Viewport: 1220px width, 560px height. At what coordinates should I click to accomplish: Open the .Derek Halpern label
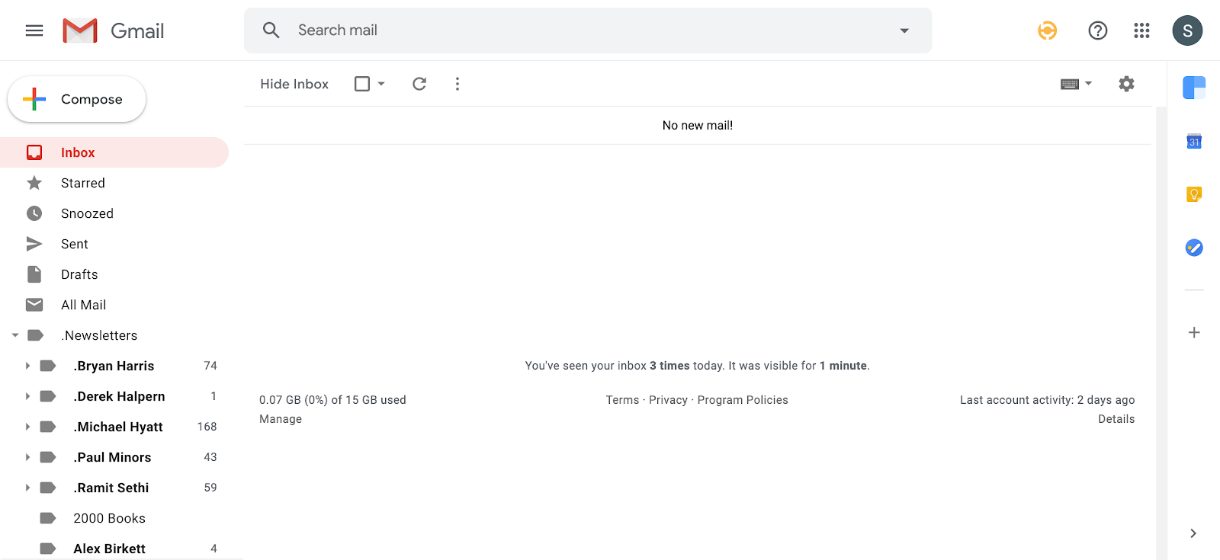[x=119, y=396]
